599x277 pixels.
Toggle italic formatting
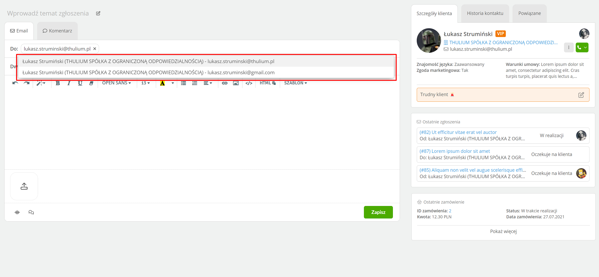[69, 83]
